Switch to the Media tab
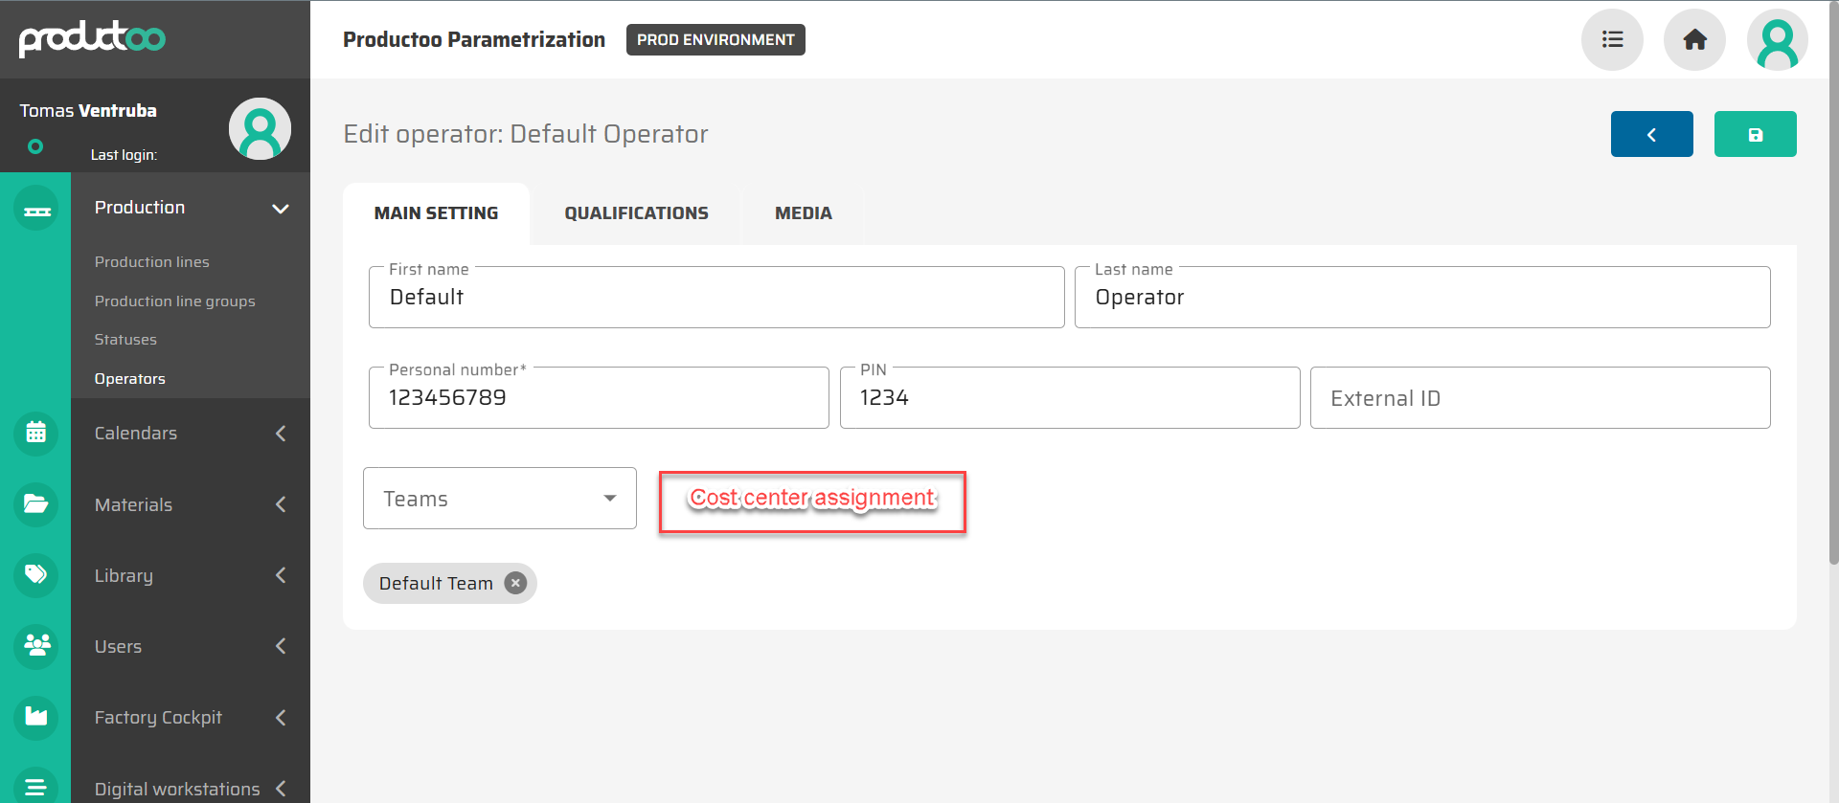The width and height of the screenshot is (1839, 803). [x=803, y=213]
